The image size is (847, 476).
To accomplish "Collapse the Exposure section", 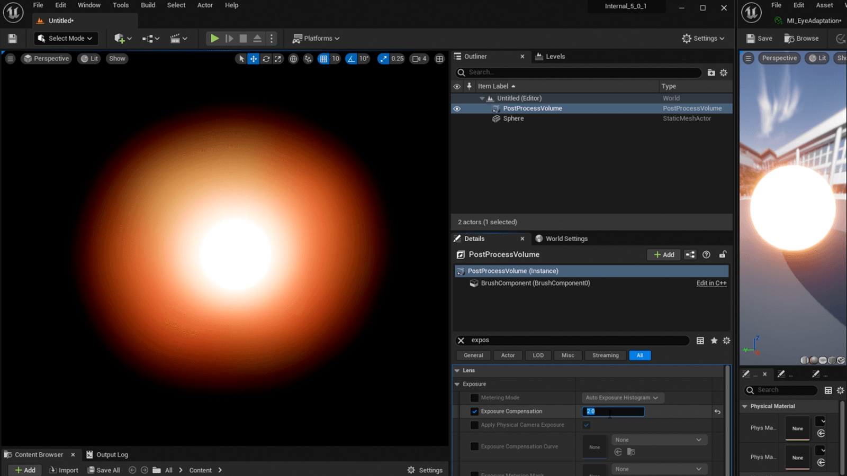I will [x=457, y=384].
